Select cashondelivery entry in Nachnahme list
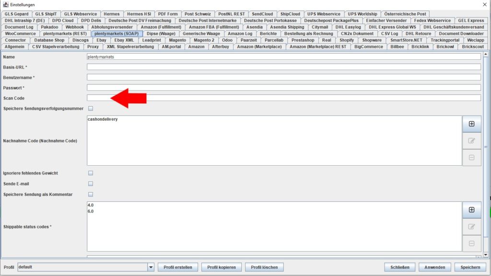Image resolution: width=491 pixels, height=276 pixels. tap(103, 119)
